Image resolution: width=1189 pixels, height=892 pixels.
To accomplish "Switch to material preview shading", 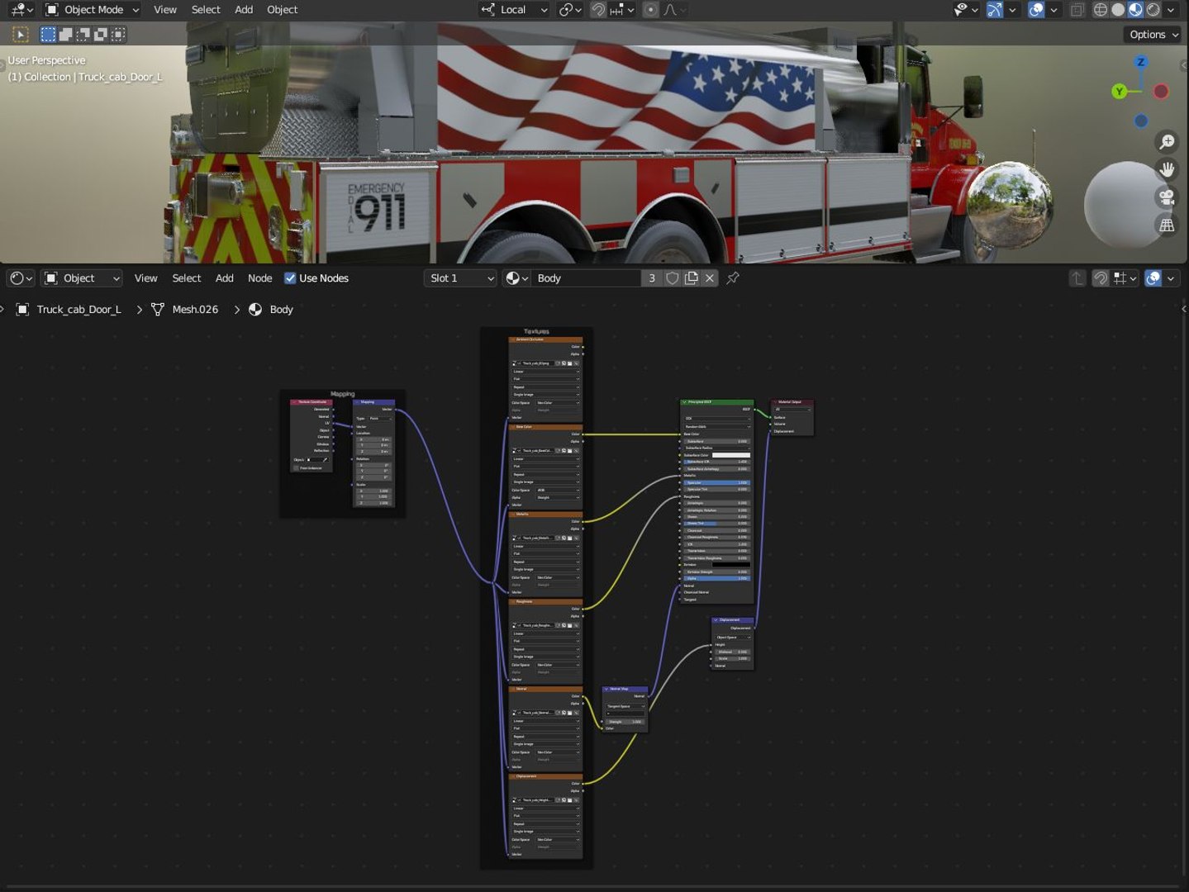I will point(1135,10).
